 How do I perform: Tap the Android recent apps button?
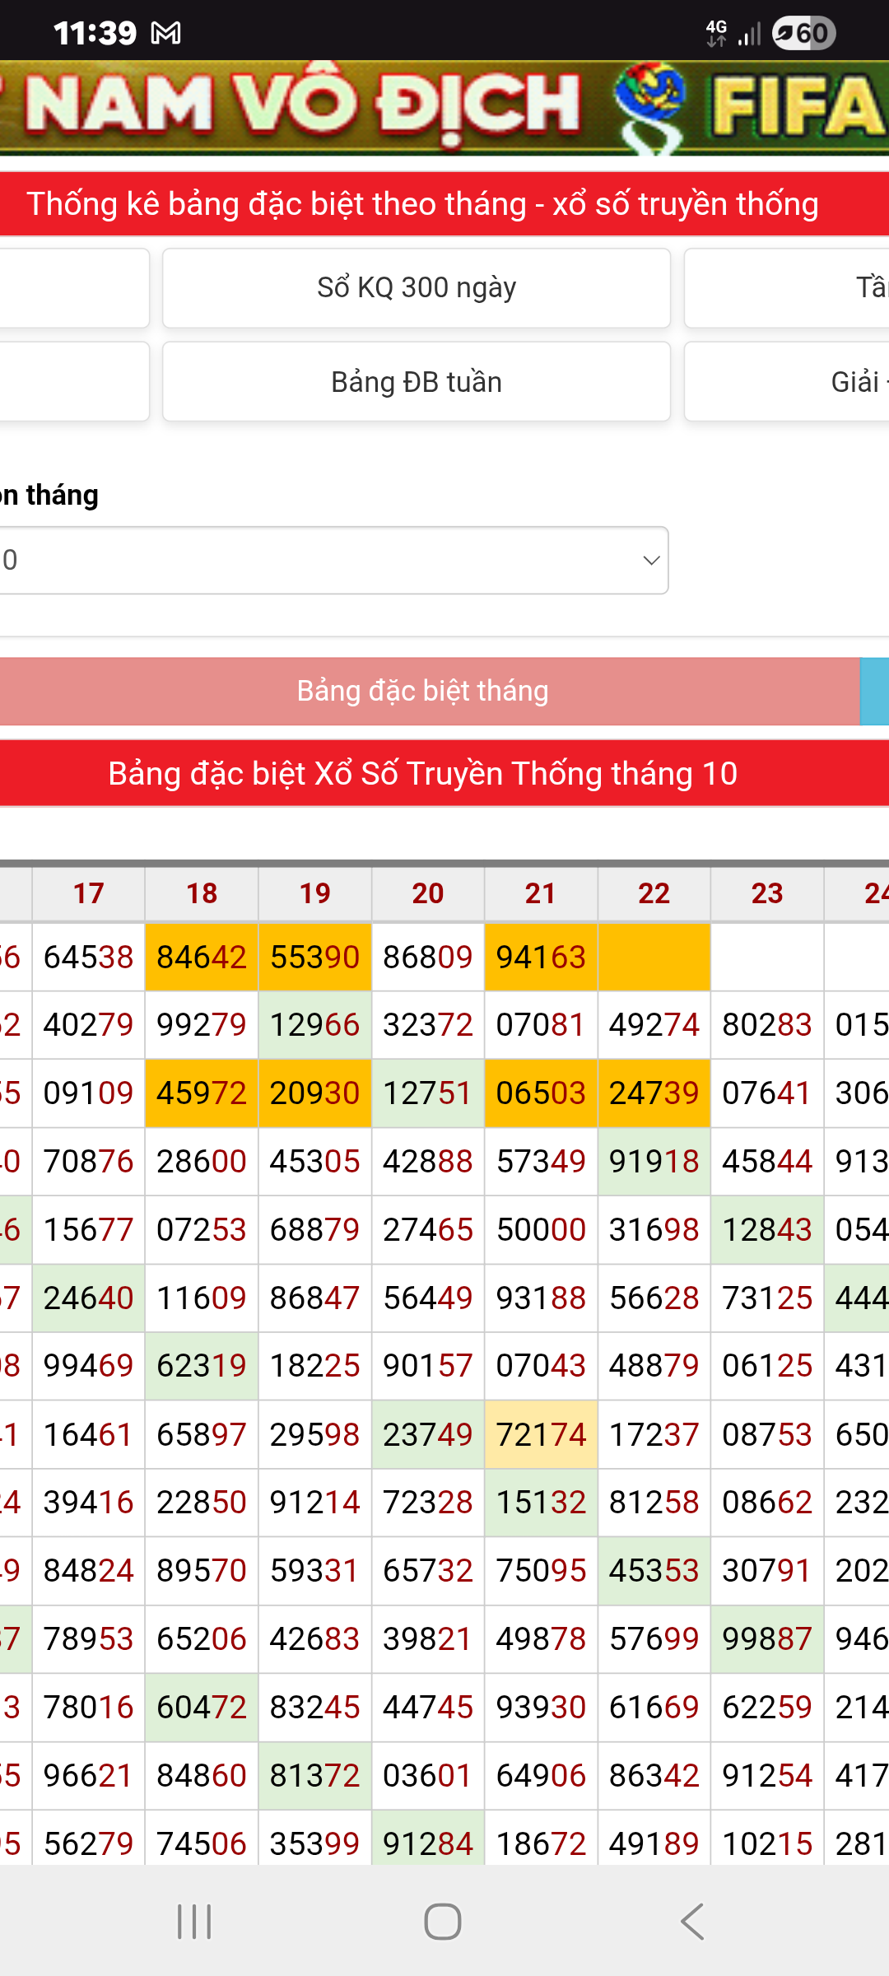[x=195, y=1922]
